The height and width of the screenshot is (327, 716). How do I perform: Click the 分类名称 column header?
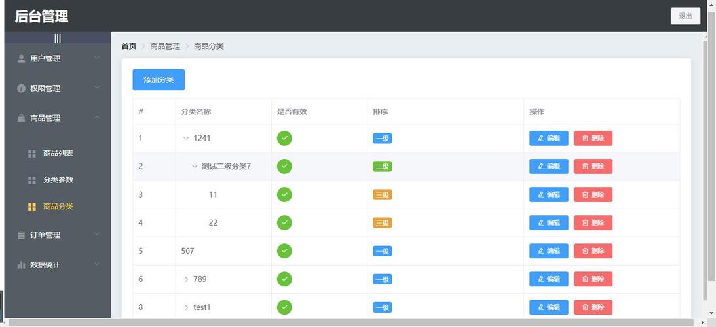(x=196, y=112)
